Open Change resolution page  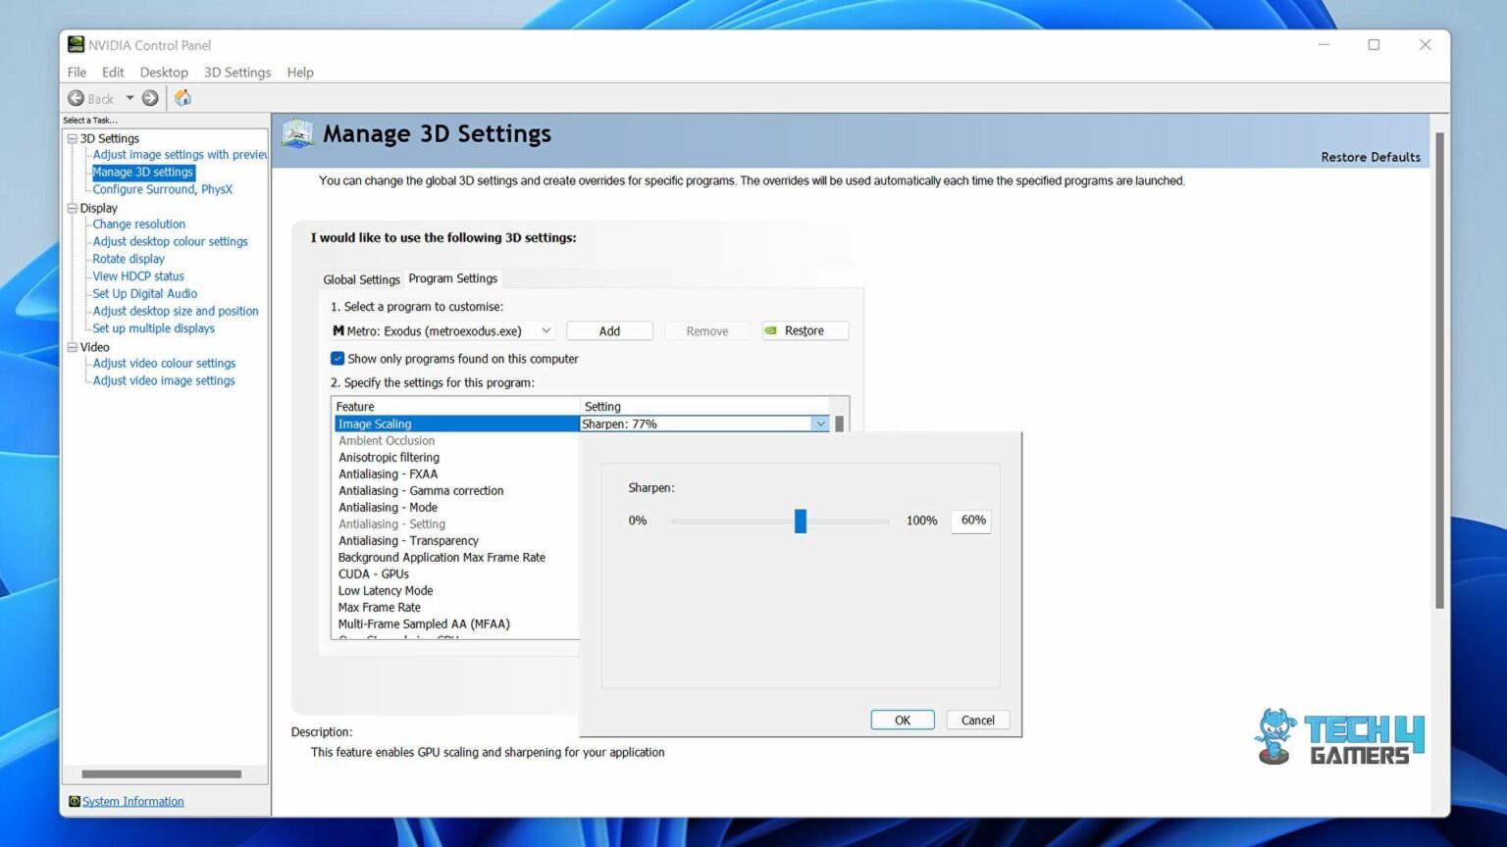tap(138, 224)
